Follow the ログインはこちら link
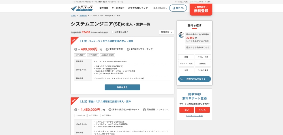Image resolution: width=283 pixels, height=135 pixels. pos(195,116)
